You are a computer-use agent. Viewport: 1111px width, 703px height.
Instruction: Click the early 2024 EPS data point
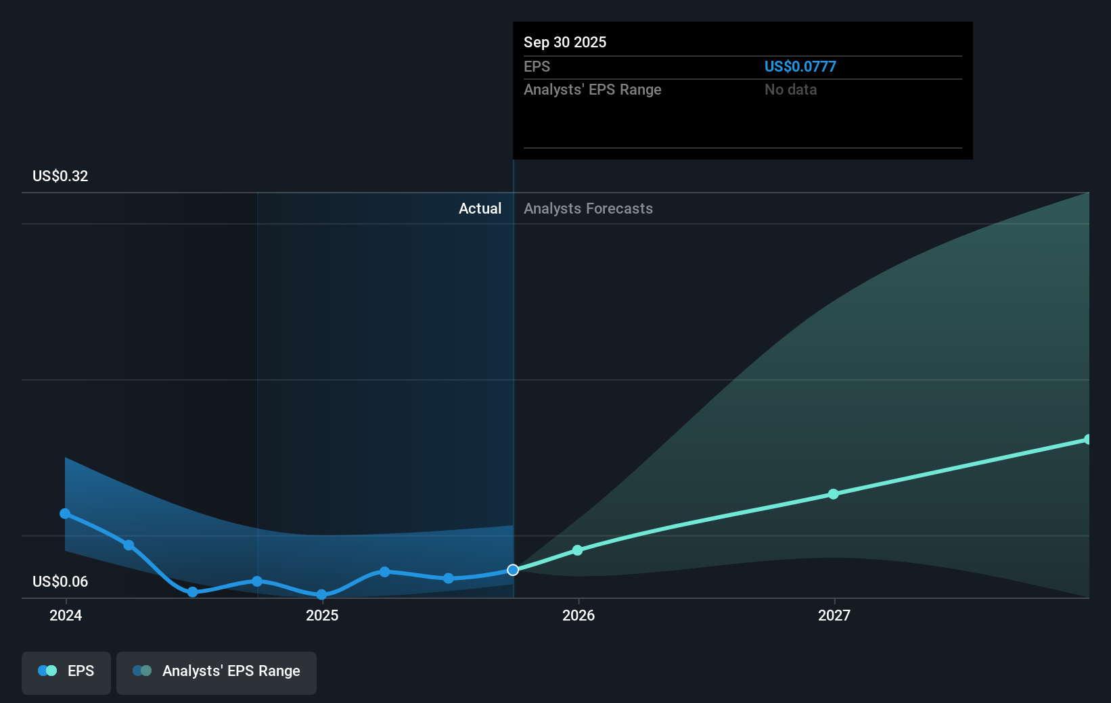coord(65,514)
